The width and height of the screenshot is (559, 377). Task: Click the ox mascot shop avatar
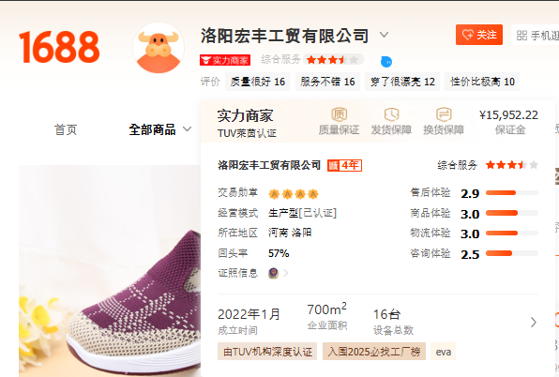159,48
